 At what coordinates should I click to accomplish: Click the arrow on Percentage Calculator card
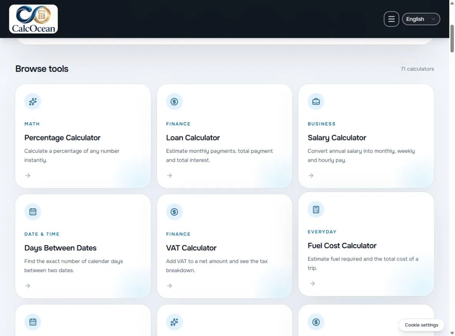point(28,176)
